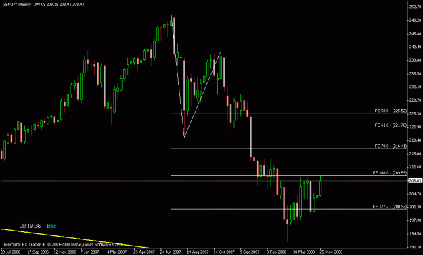Click the 225.30 price axis label
The width and height of the screenshot is (423, 255).
415,113
